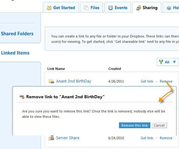The height and width of the screenshot is (149, 179).
Task: Click the Help tab globe icon
Action: [x=169, y=8]
